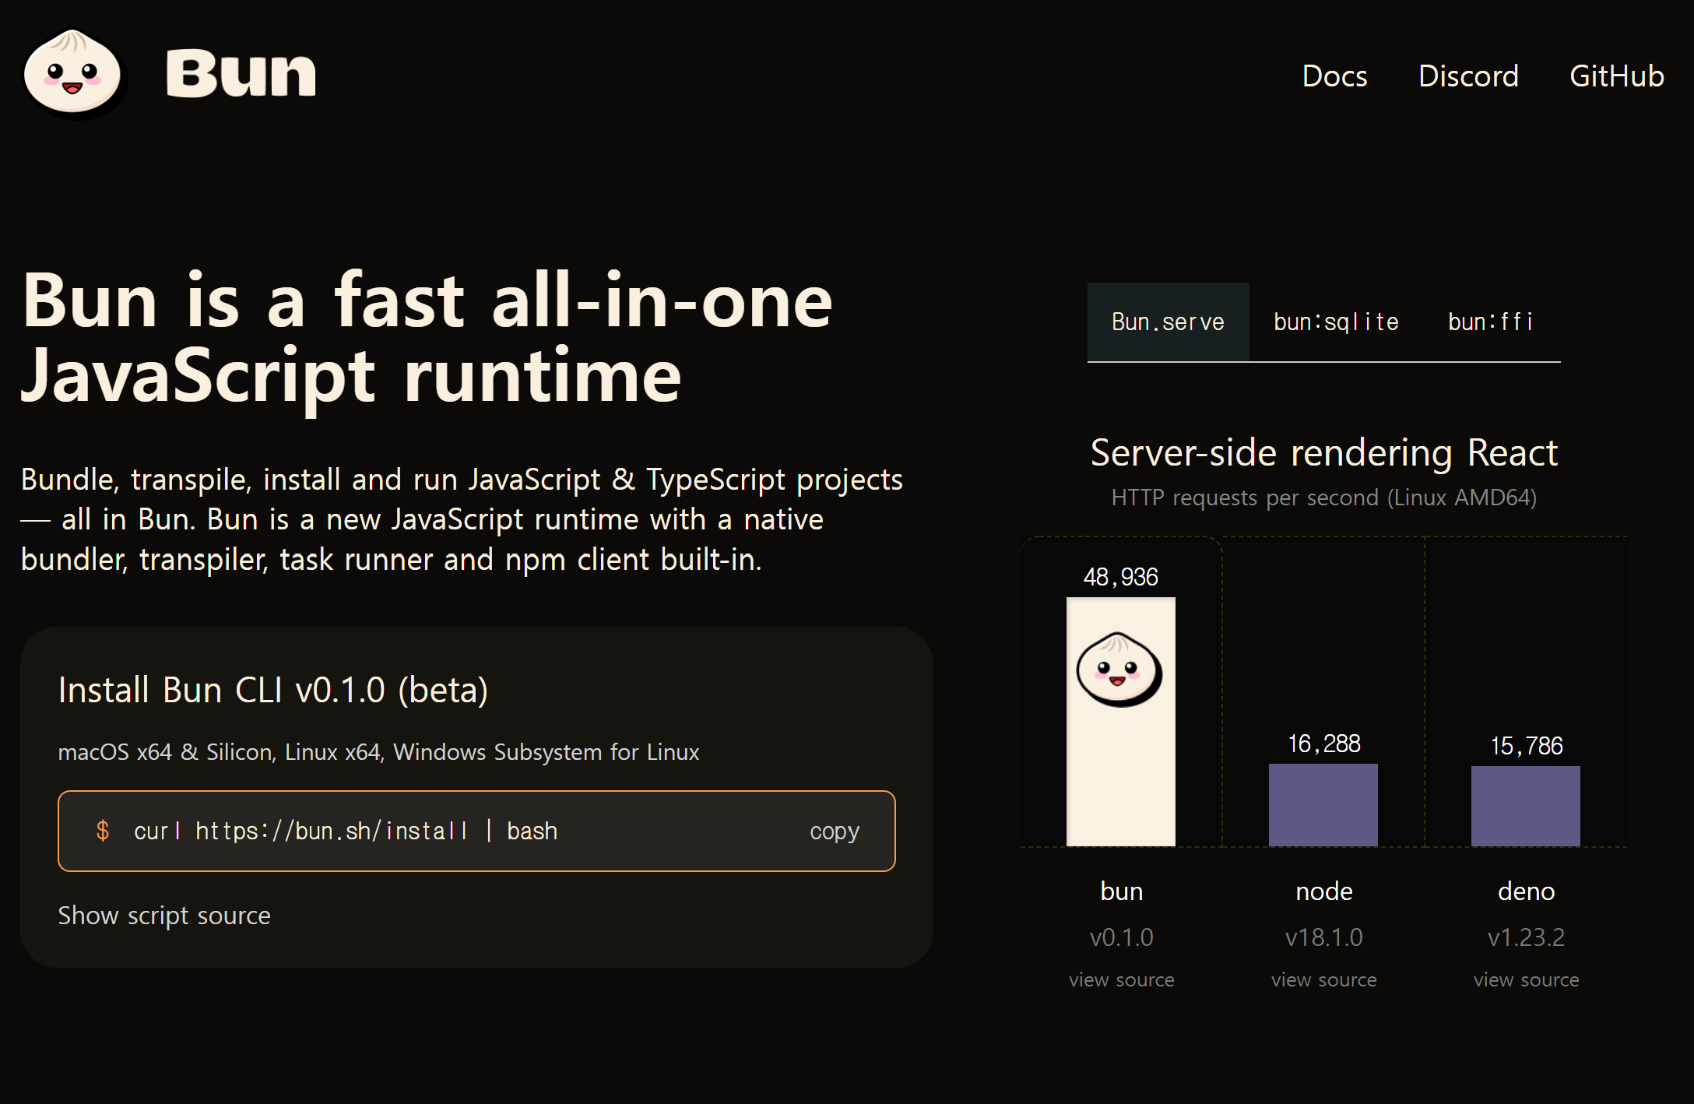View source for node v18.1.0 benchmark
Image resolution: width=1694 pixels, height=1104 pixels.
coord(1323,980)
